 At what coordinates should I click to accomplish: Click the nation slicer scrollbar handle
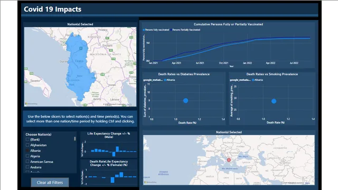75,139
